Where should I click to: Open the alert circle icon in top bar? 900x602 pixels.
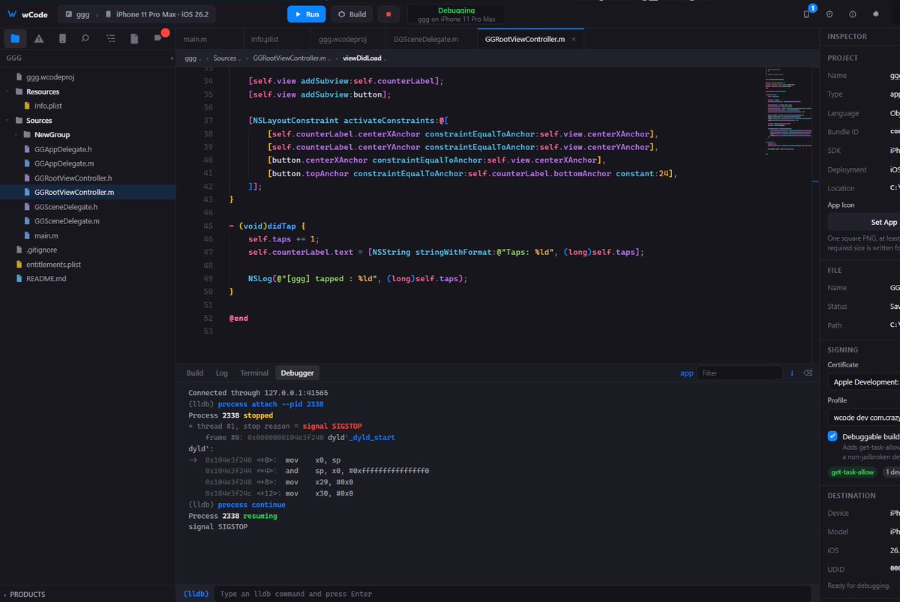pyautogui.click(x=853, y=14)
